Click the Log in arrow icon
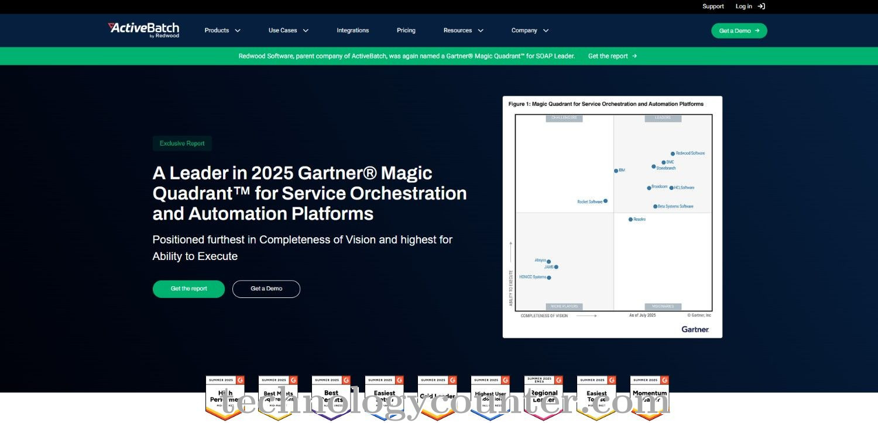This screenshot has height=423, width=878. coord(761,6)
